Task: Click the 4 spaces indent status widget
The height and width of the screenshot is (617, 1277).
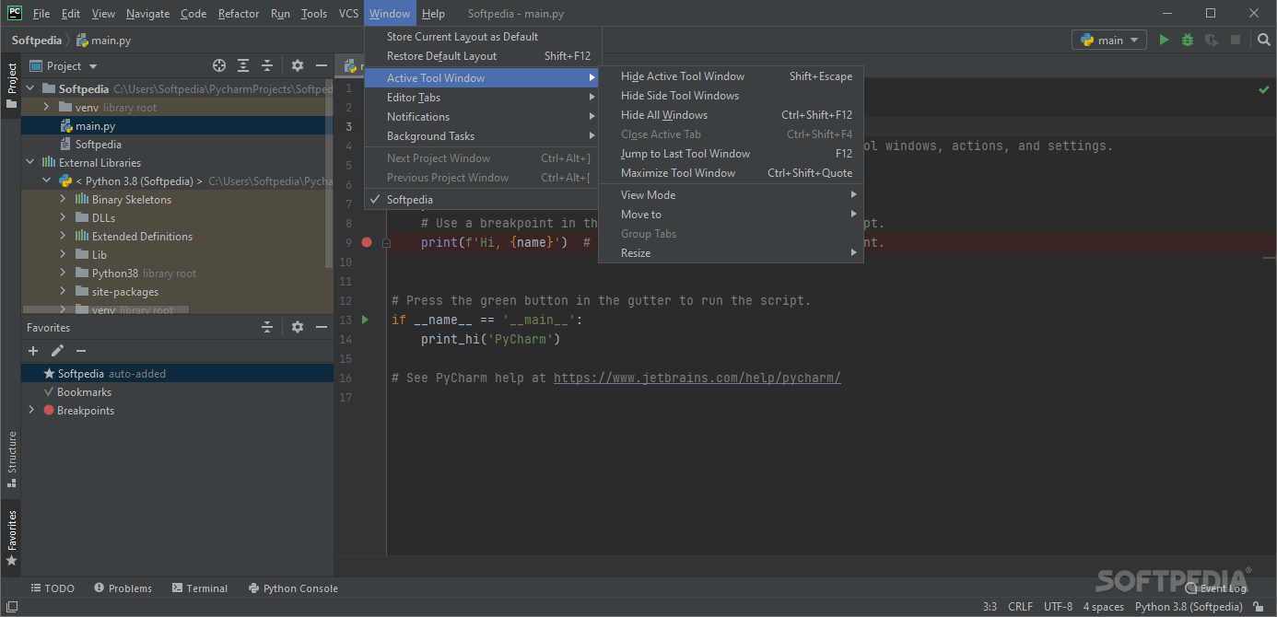Action: tap(1104, 607)
